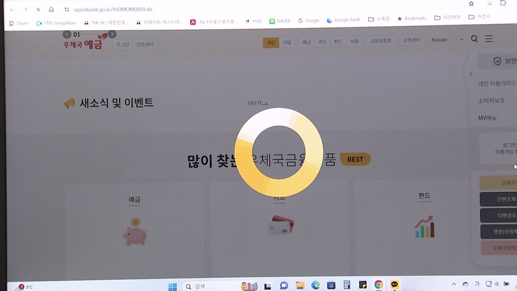Select the 기업 tab

pyautogui.click(x=287, y=42)
